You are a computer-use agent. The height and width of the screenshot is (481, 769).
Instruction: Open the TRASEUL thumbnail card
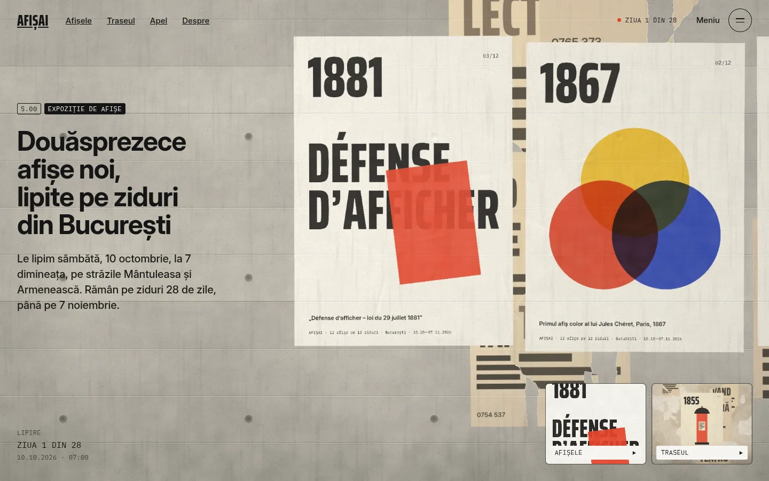[x=702, y=423]
